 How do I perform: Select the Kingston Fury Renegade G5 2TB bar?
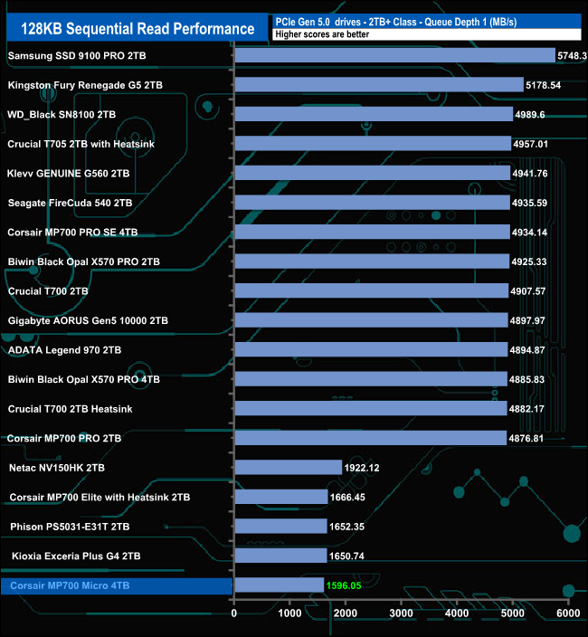click(379, 85)
